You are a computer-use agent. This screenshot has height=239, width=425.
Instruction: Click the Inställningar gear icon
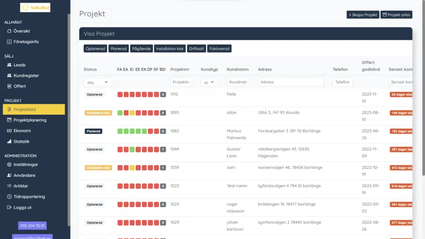pyautogui.click(x=9, y=164)
